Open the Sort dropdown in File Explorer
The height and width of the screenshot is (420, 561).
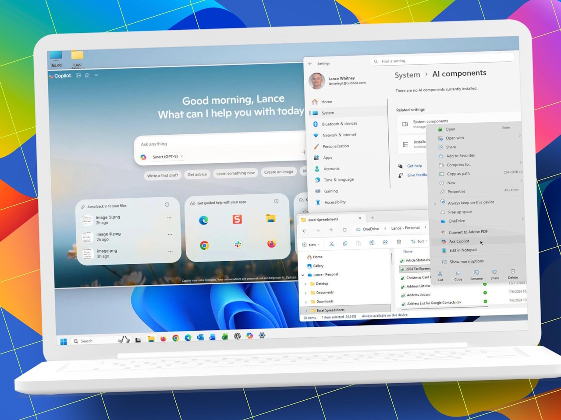pyautogui.click(x=419, y=241)
